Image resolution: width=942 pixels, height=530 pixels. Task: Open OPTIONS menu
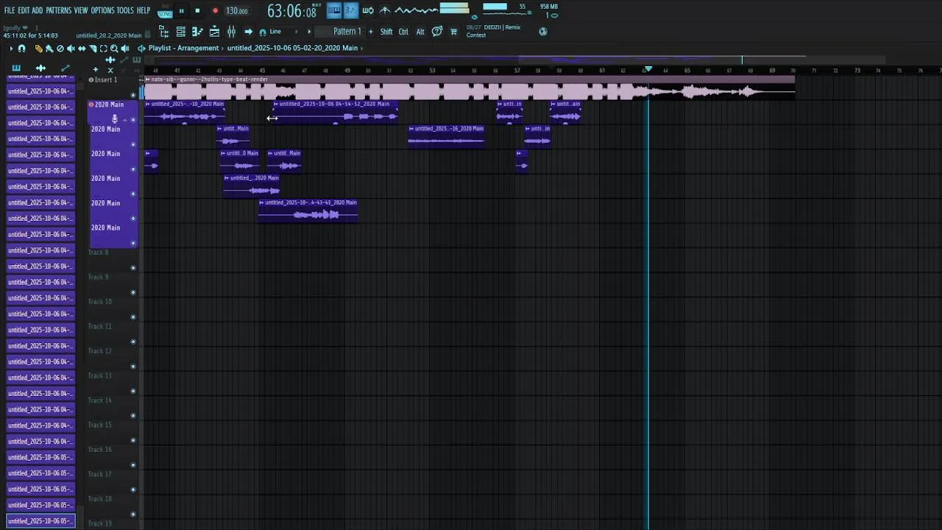(102, 10)
